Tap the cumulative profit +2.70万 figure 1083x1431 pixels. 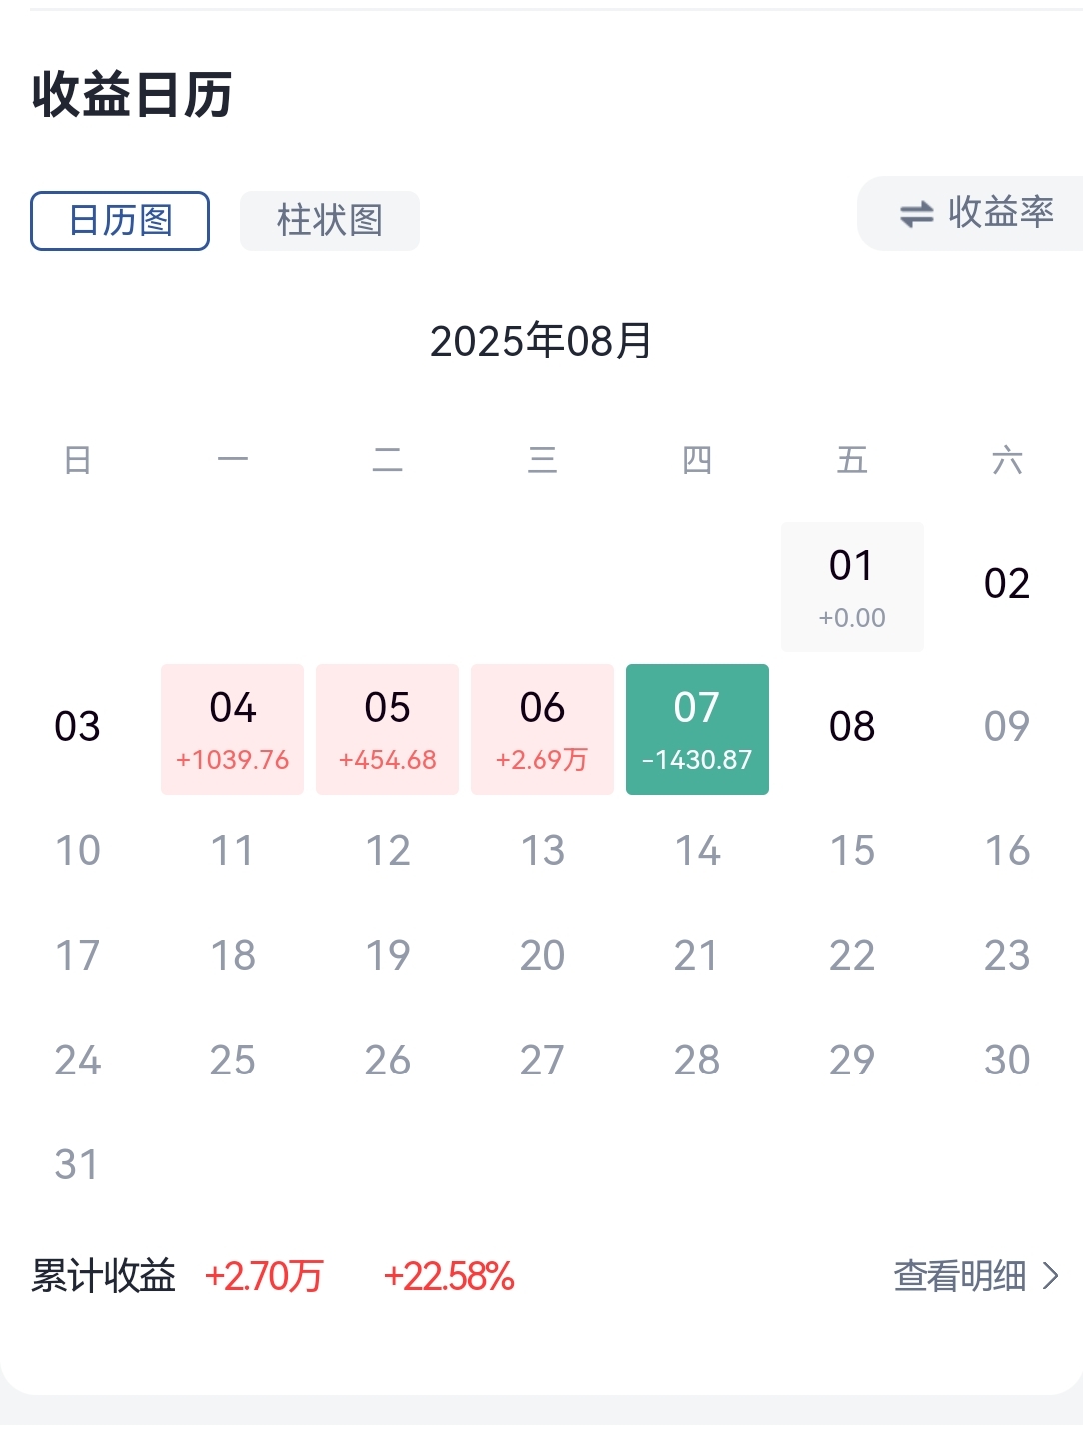[264, 1276]
